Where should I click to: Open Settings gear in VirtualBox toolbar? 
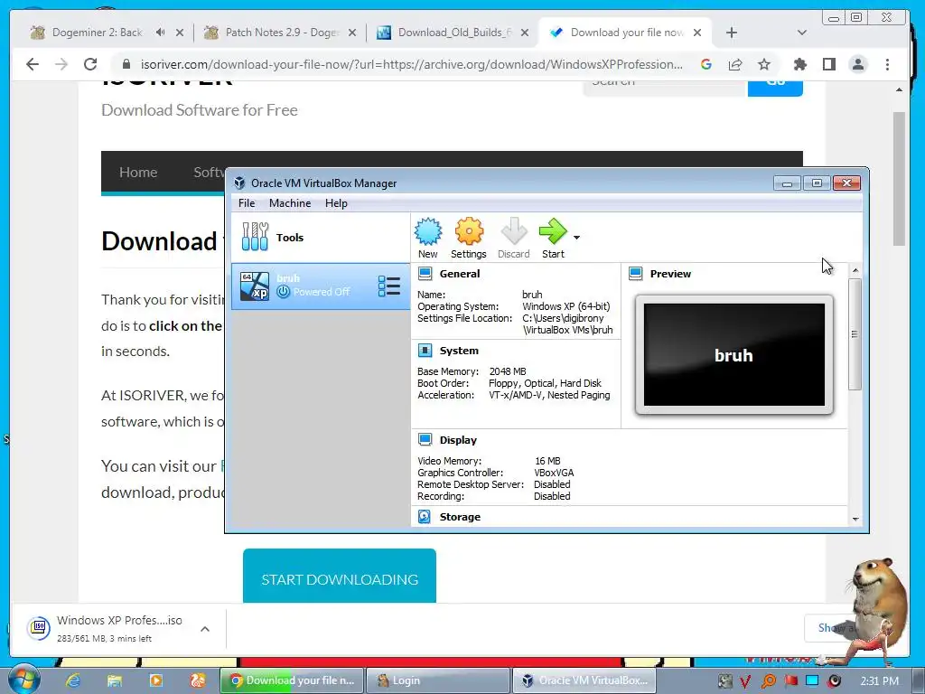(469, 238)
